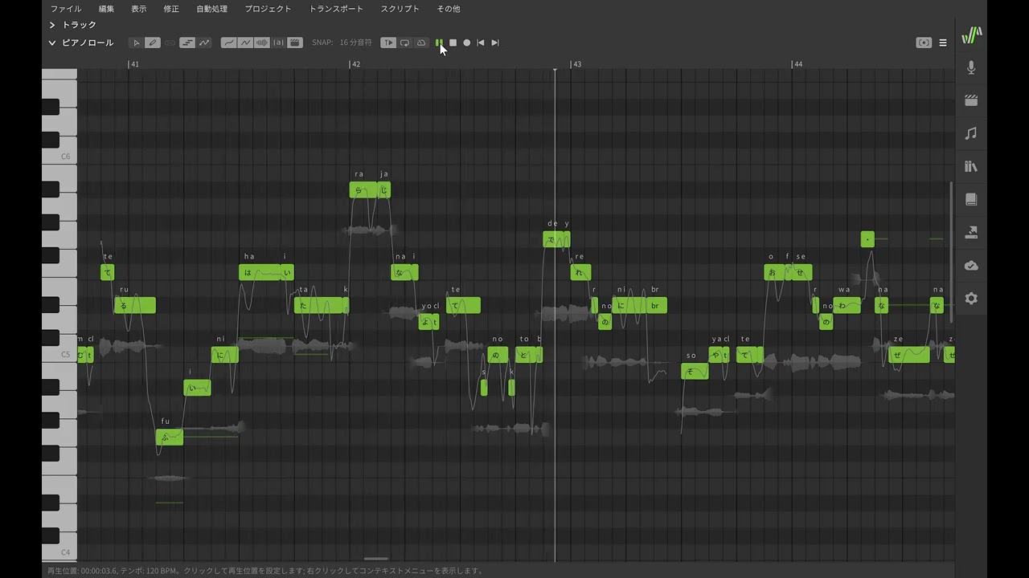Select the pencil note-drawing tool
Screen dimensions: 1029x578
pyautogui.click(x=152, y=43)
